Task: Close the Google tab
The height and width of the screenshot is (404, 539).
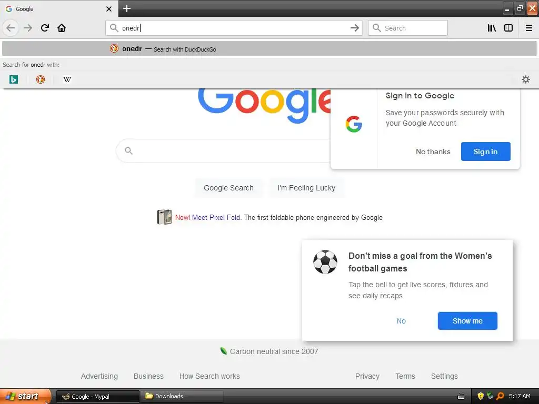Action: (x=108, y=9)
